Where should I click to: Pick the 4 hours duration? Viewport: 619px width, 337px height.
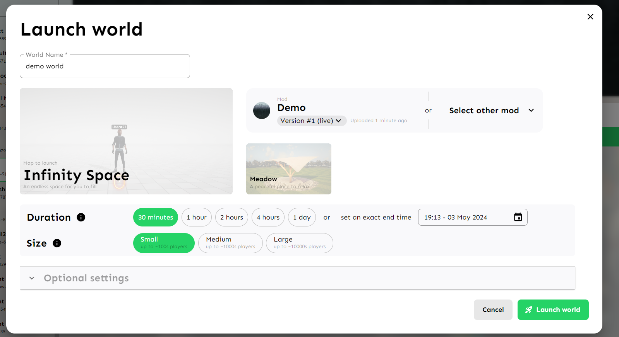[x=268, y=217]
